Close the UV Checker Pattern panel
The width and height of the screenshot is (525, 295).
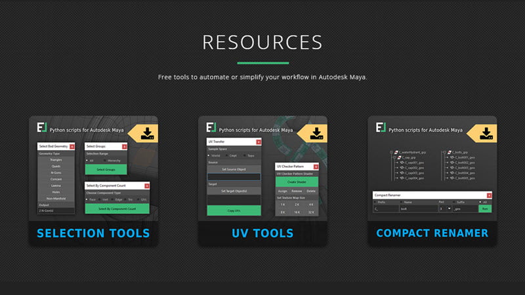(316, 168)
